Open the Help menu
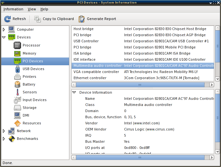The height and width of the screenshot is (167, 221). pos(44,9)
